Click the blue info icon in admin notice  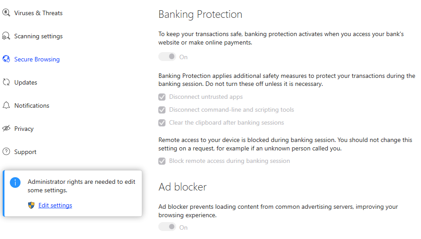tap(15, 182)
